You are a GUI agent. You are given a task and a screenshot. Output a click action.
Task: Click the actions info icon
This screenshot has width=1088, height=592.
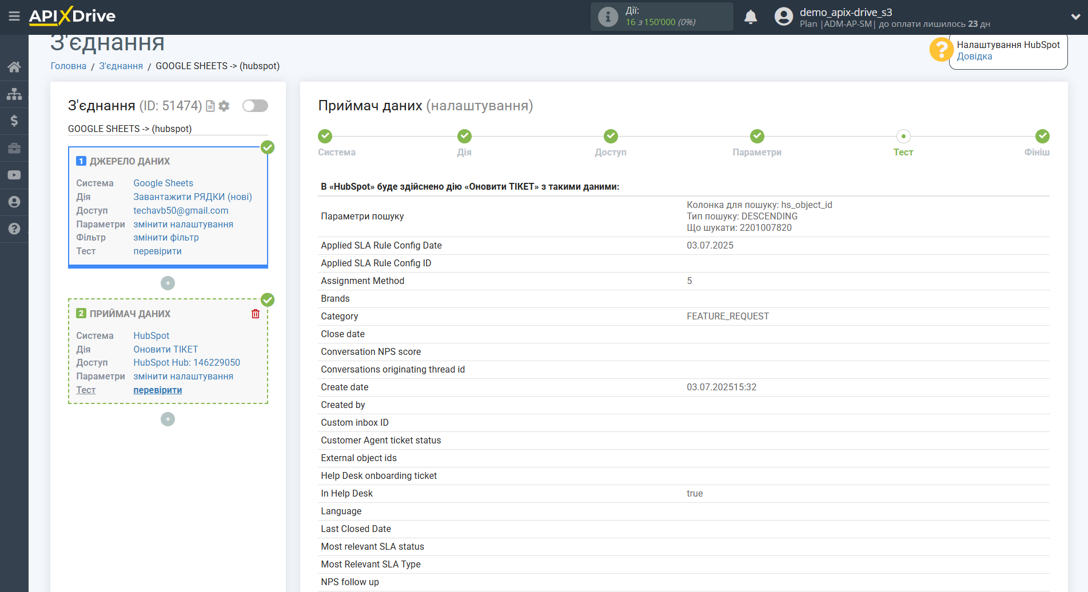pyautogui.click(x=608, y=17)
